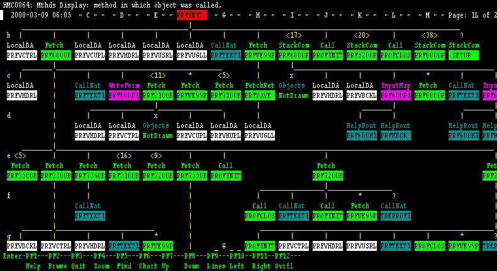Click the magenta PRF600B1 InputMap node

coord(396,95)
